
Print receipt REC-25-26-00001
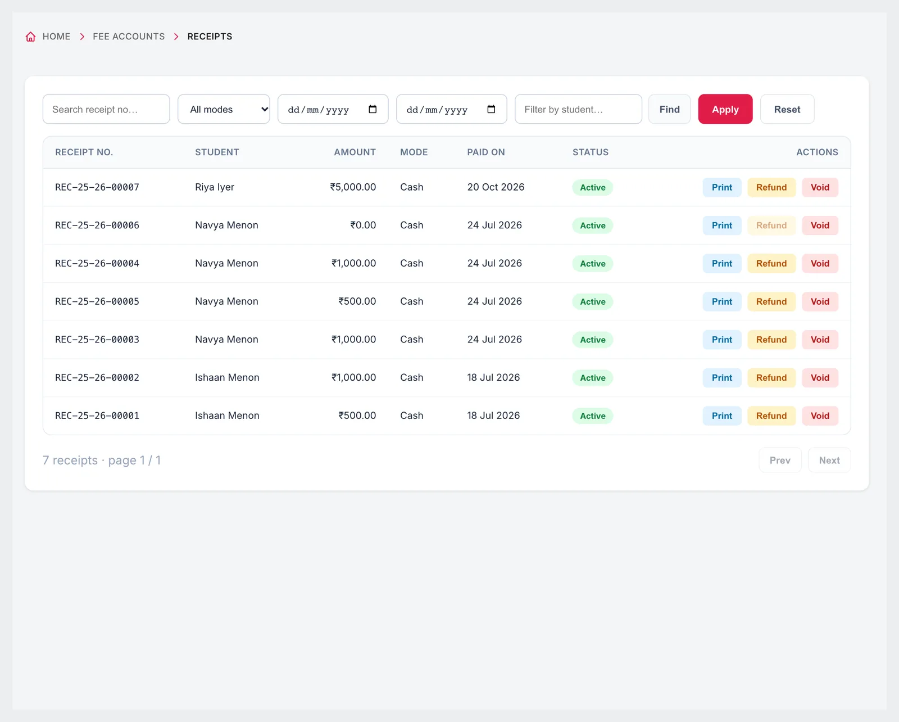[722, 416]
